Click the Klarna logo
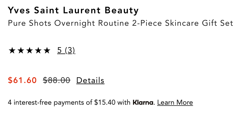The width and height of the screenshot is (242, 118). (x=143, y=102)
